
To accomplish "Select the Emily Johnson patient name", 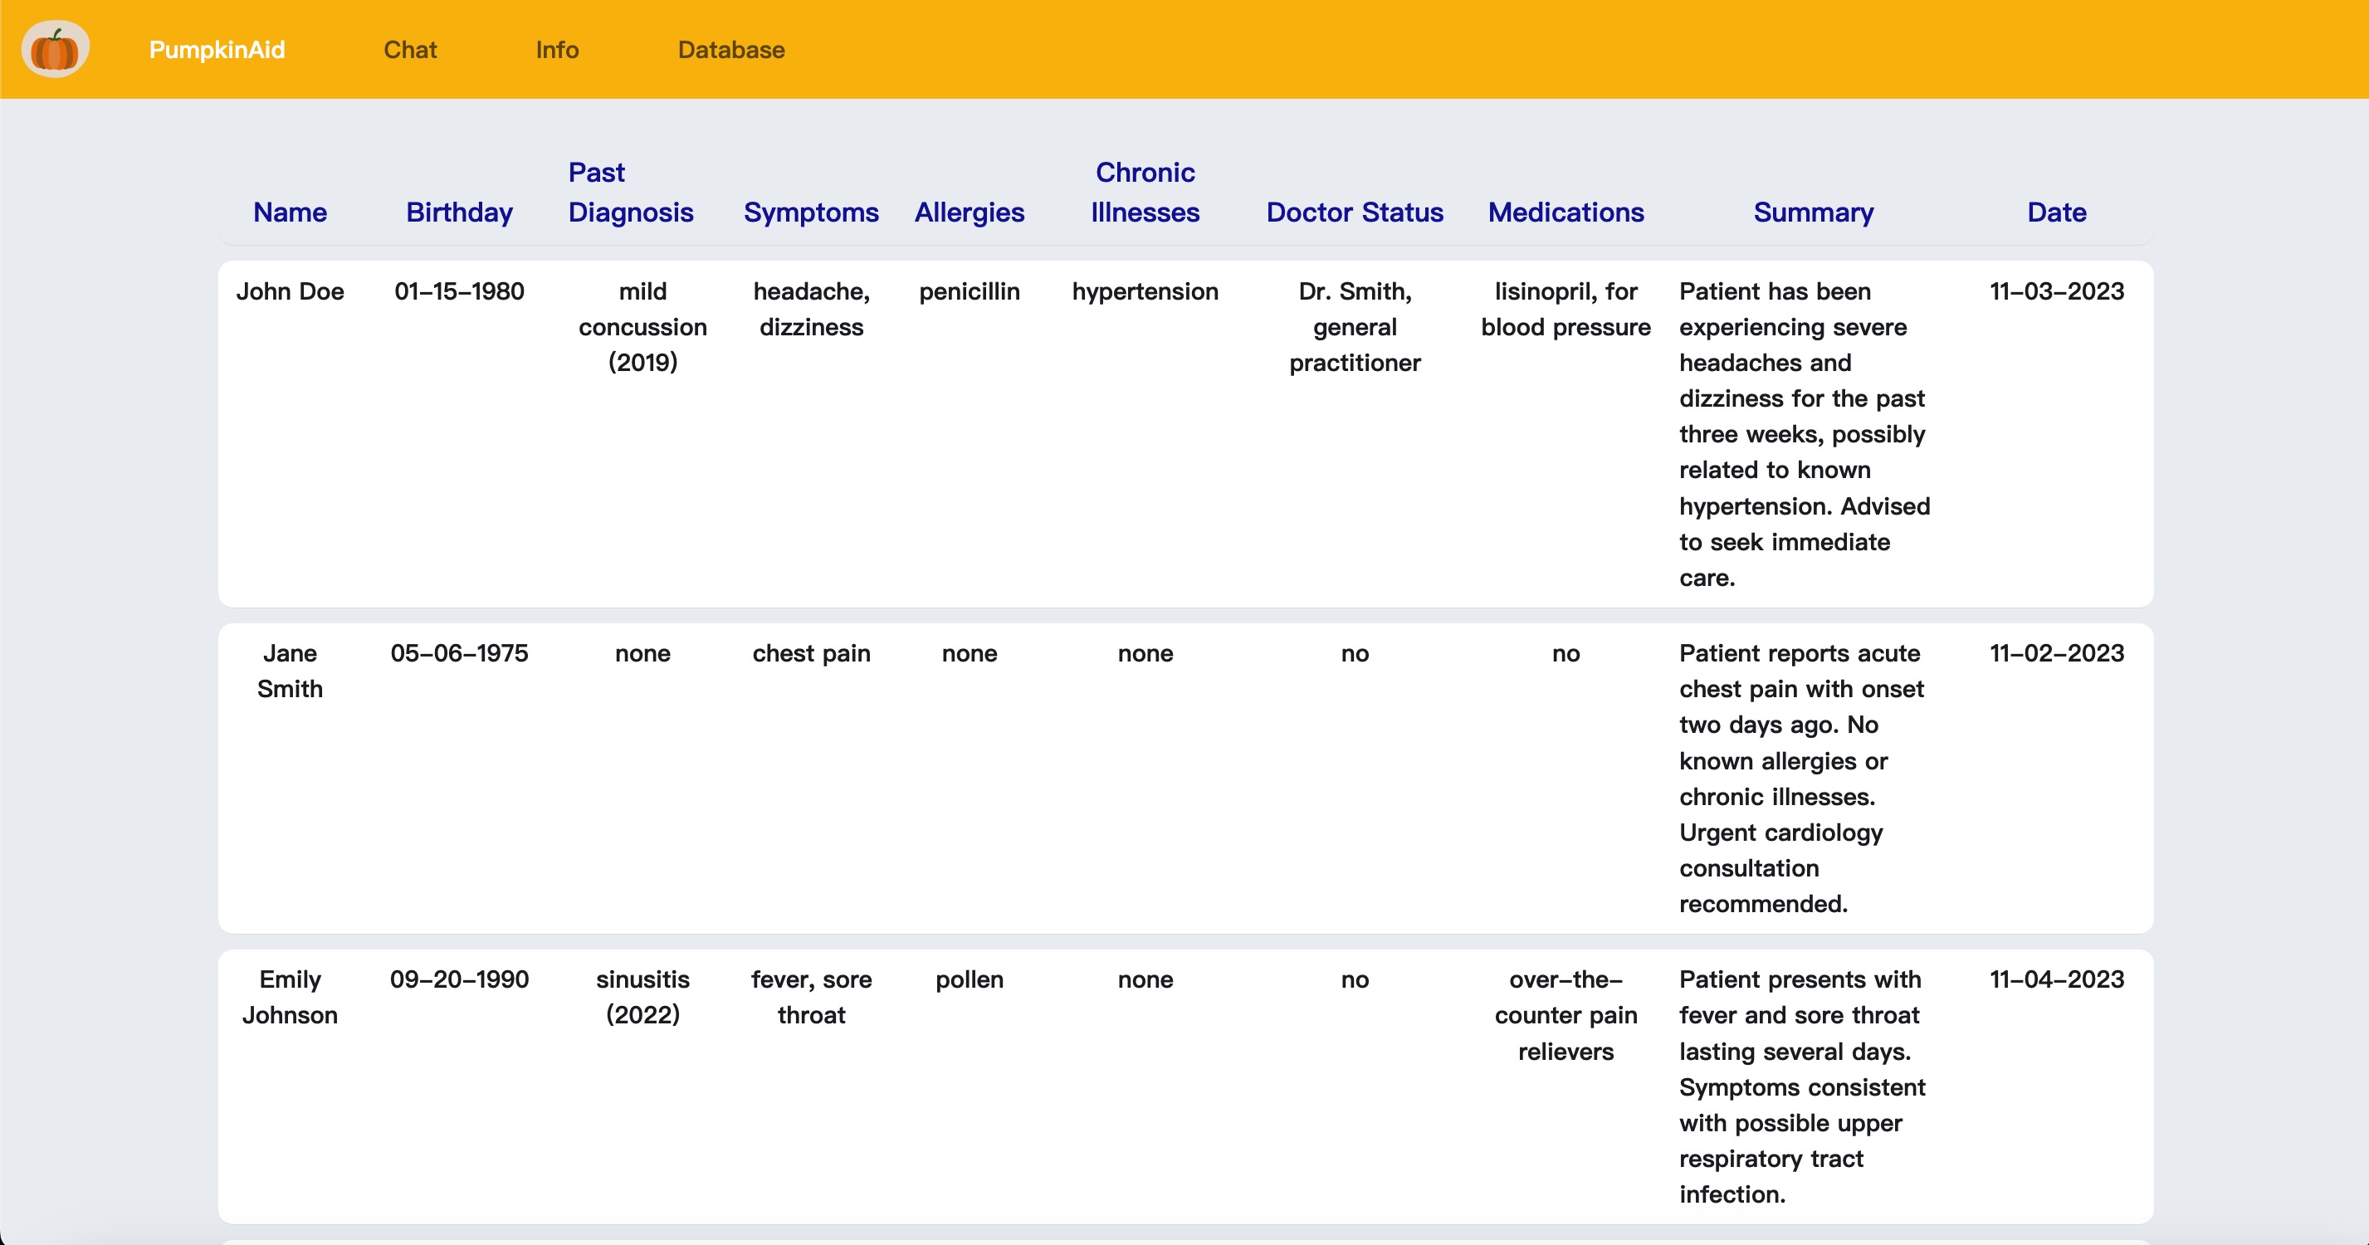I will [290, 997].
